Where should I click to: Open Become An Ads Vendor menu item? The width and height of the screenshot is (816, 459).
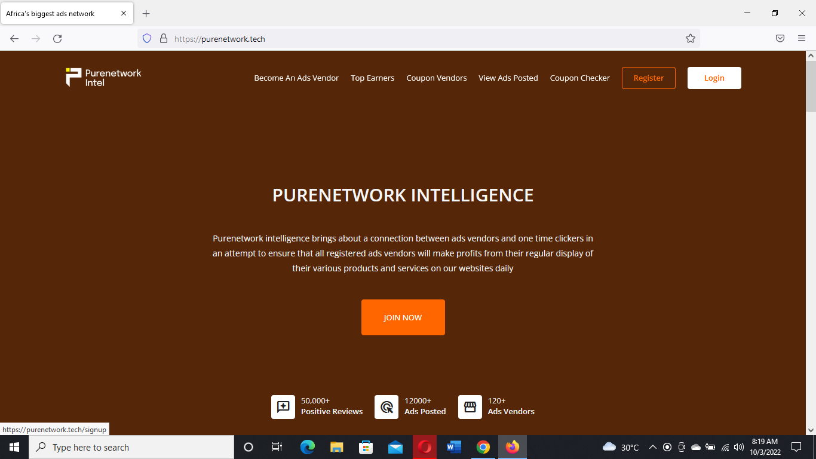pyautogui.click(x=296, y=78)
